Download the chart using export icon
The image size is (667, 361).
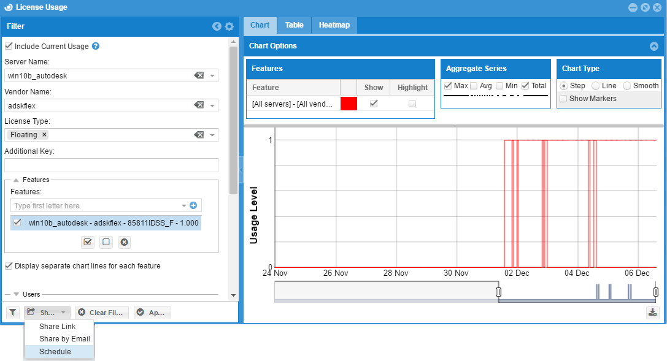[652, 313]
